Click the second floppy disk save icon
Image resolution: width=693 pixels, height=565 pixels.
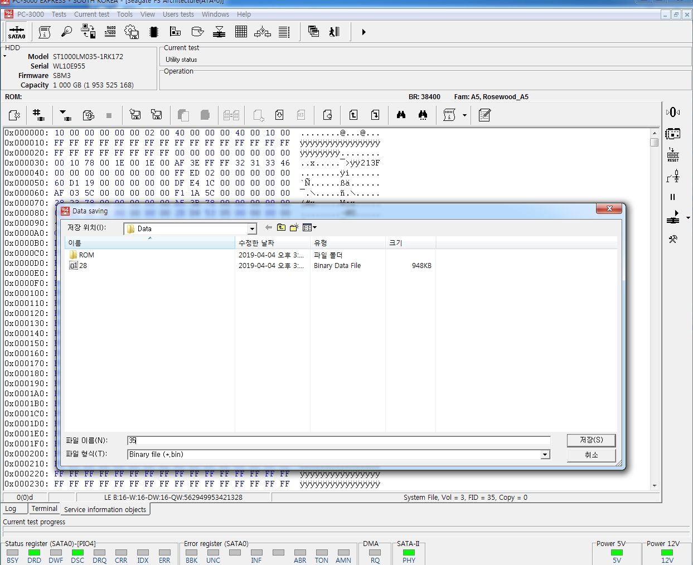point(157,115)
